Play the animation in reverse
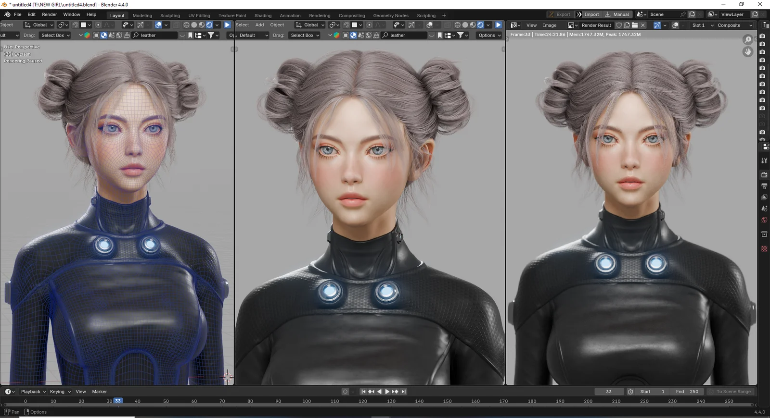Image resolution: width=770 pixels, height=418 pixels. click(x=379, y=392)
